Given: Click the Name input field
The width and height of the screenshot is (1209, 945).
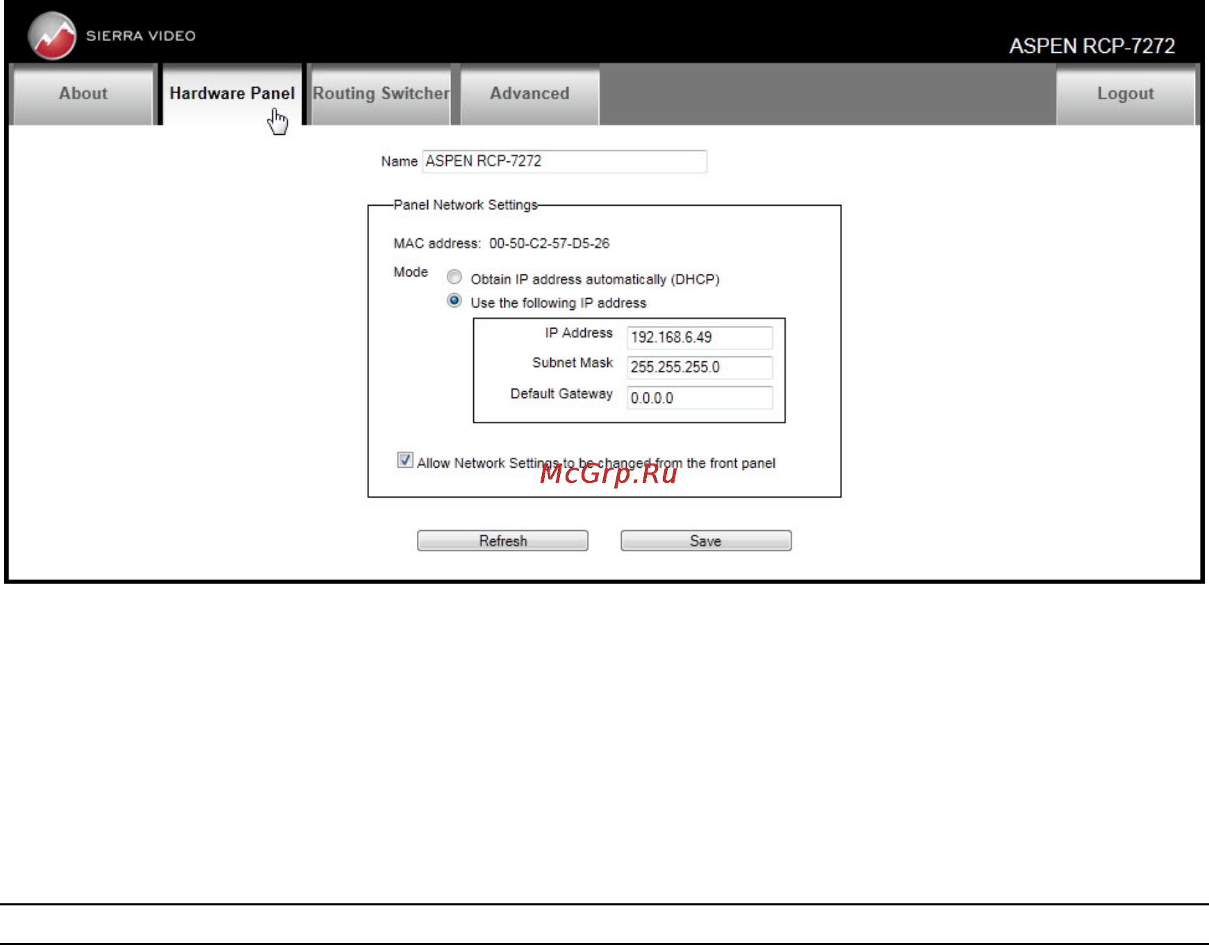Looking at the screenshot, I should coord(565,161).
